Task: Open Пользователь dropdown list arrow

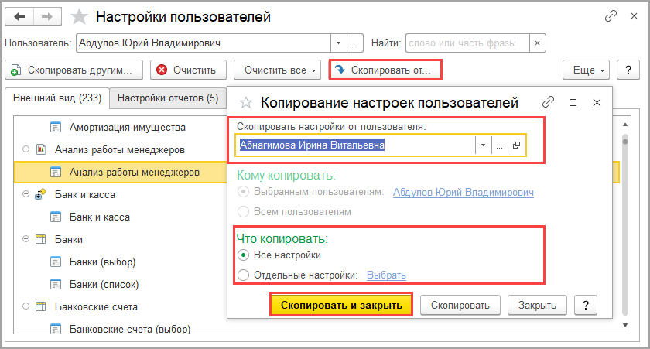Action: click(x=339, y=43)
